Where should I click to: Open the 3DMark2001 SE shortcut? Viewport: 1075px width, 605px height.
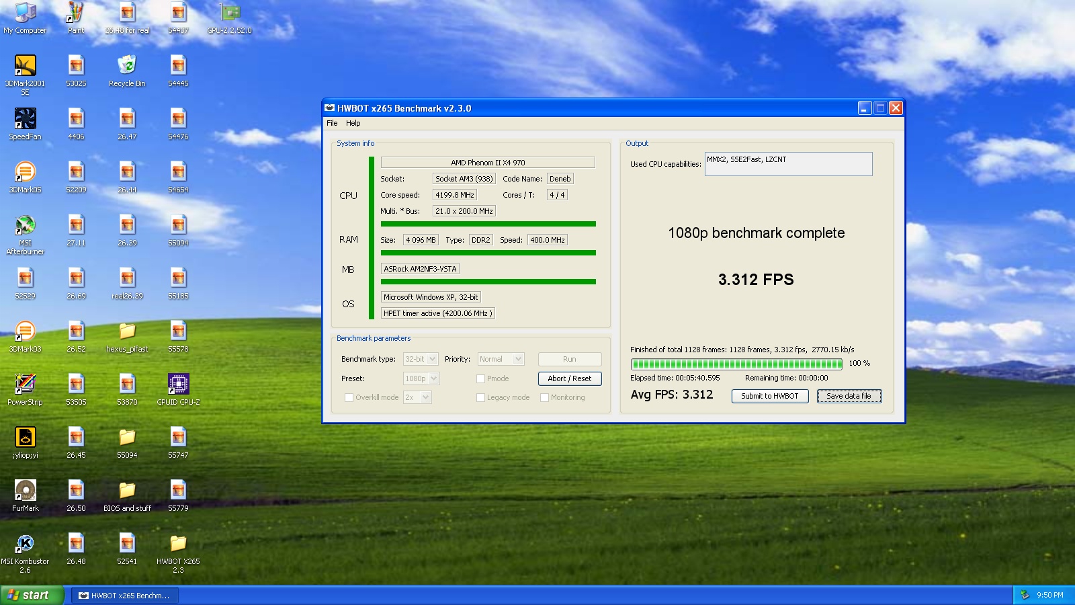[25, 75]
